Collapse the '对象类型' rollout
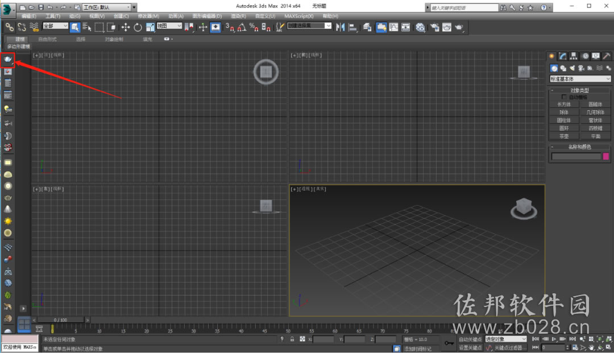 point(579,90)
